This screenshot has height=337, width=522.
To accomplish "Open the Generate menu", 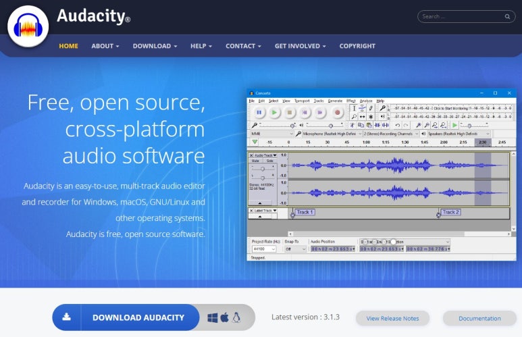I will point(335,101).
